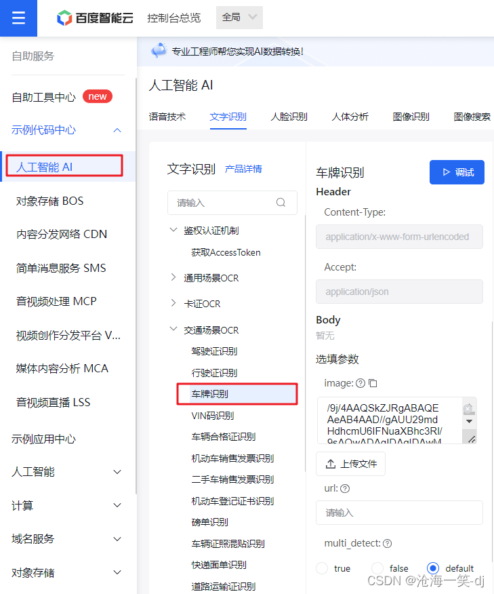Select the true radio for multi_detect
Screen dimensions: 494x594
[x=322, y=568]
